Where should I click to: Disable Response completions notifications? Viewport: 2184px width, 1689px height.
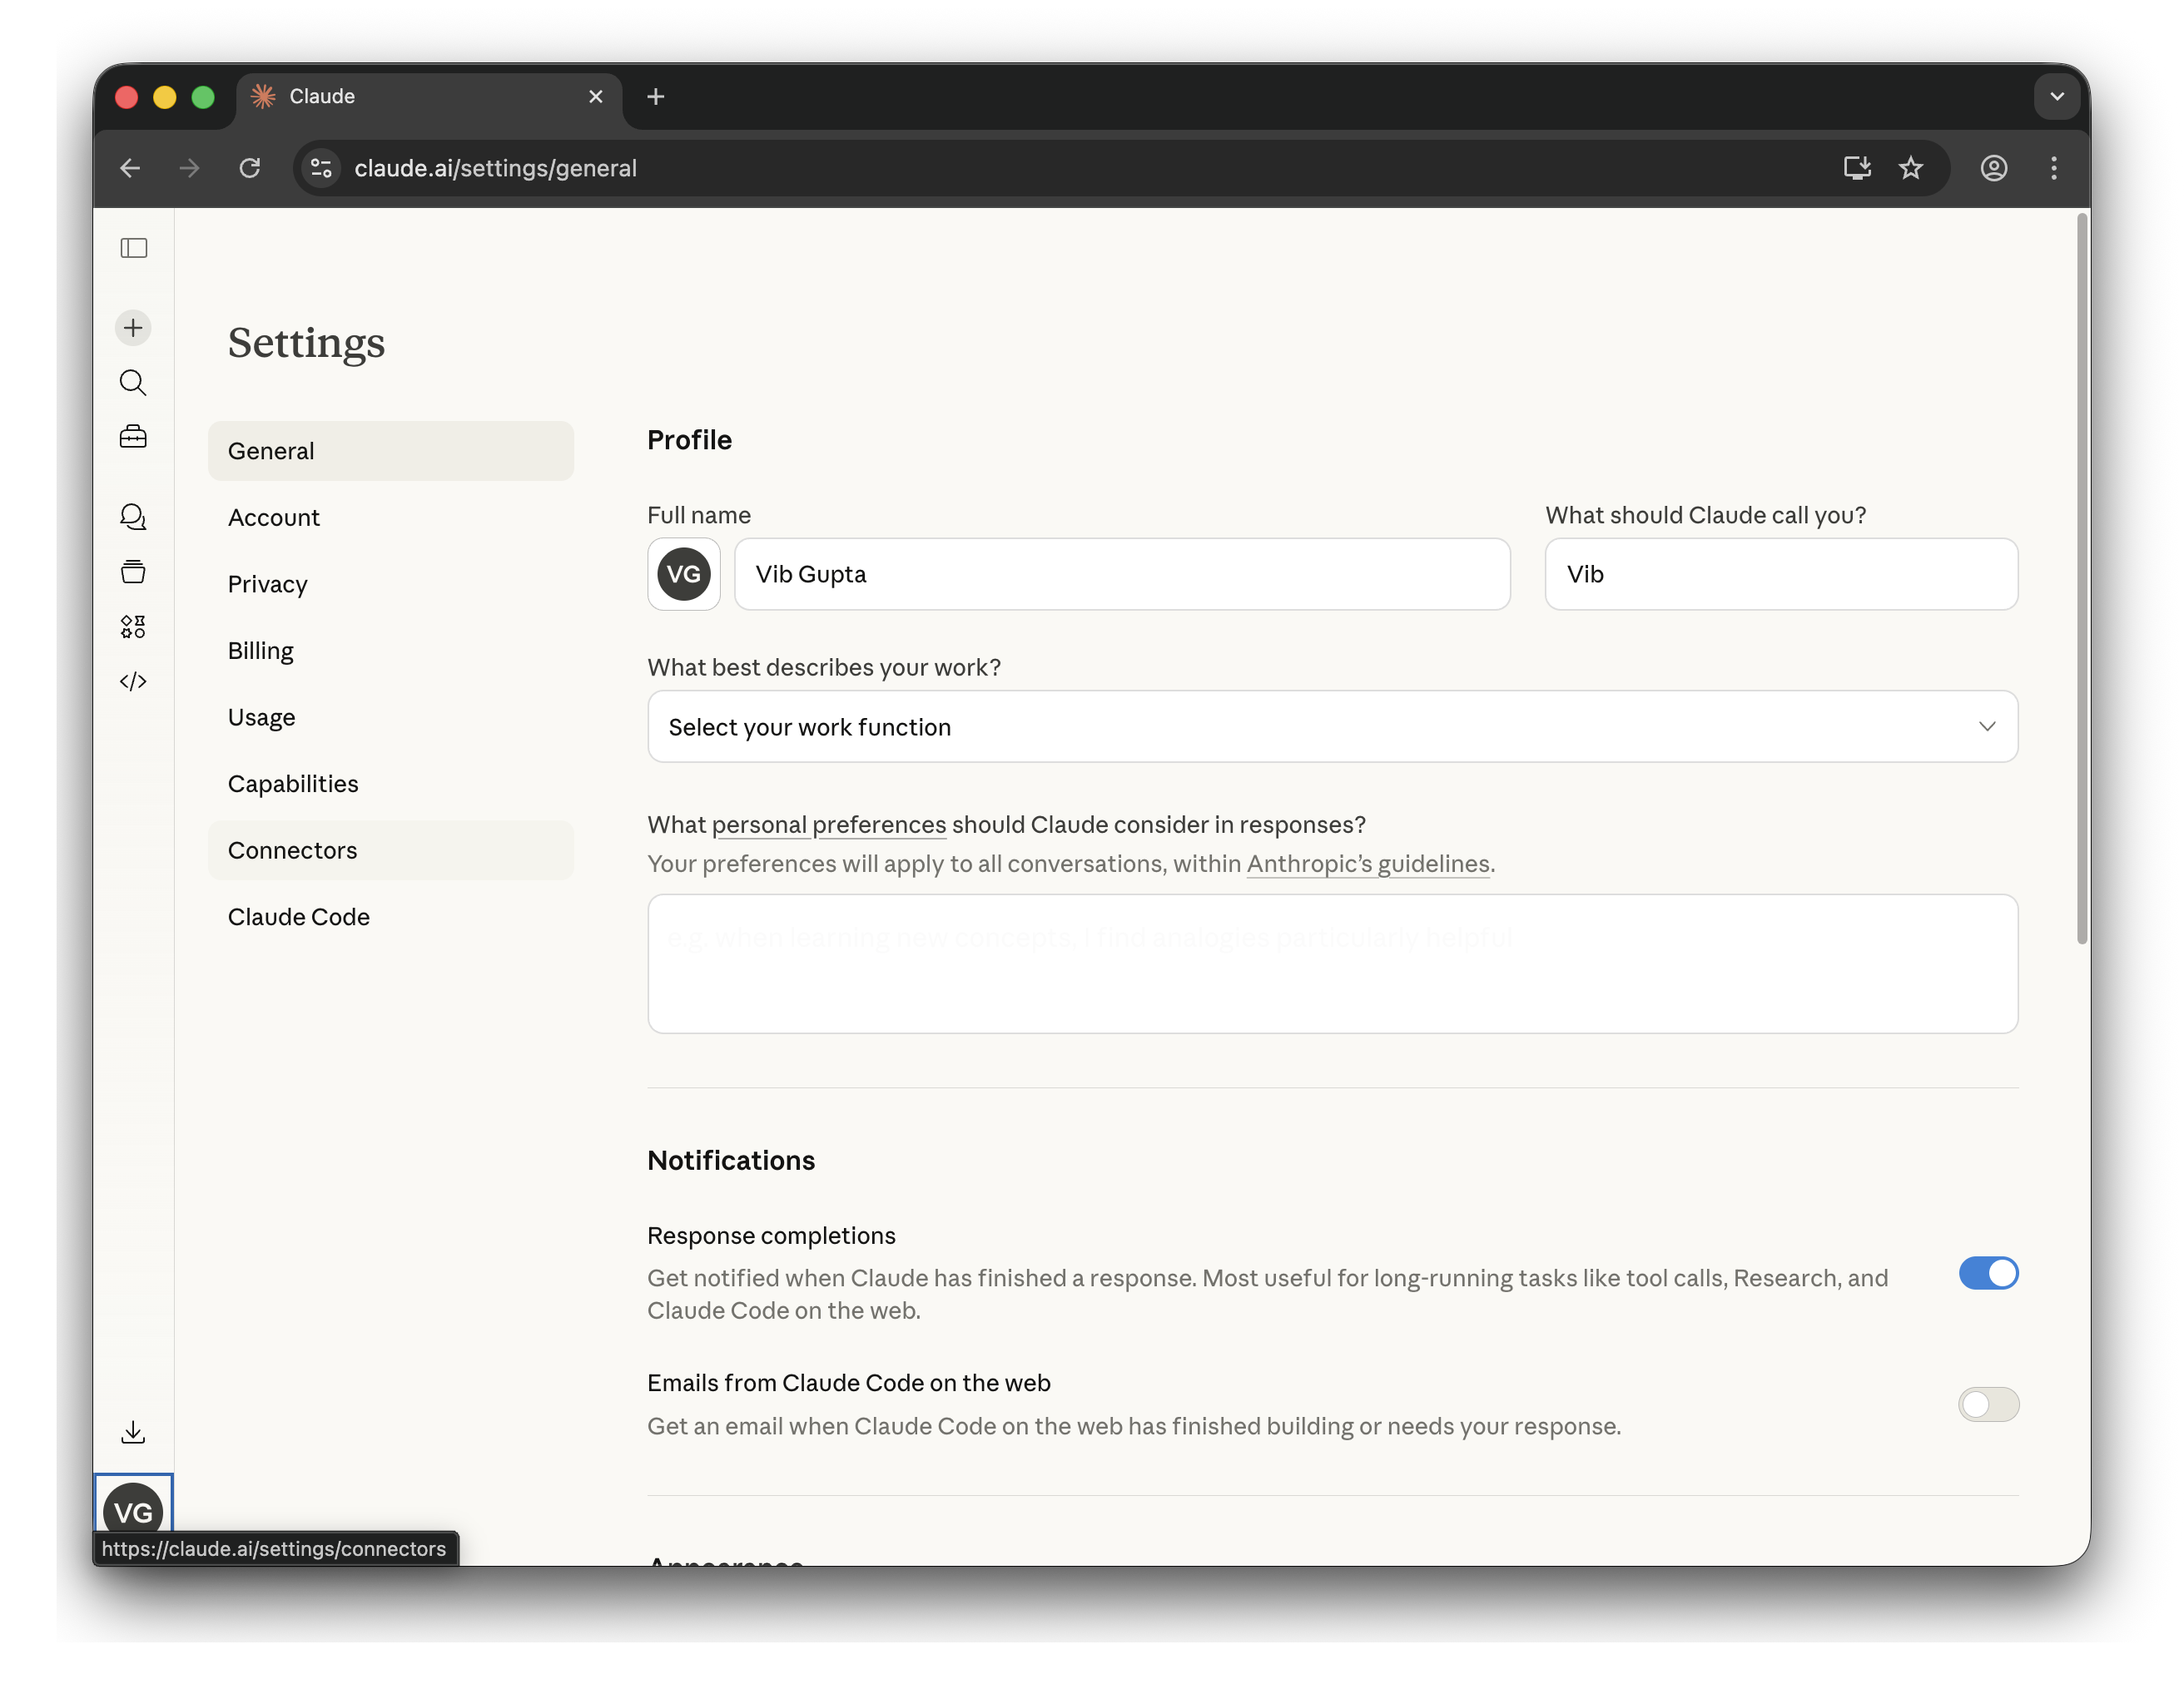1989,1273
